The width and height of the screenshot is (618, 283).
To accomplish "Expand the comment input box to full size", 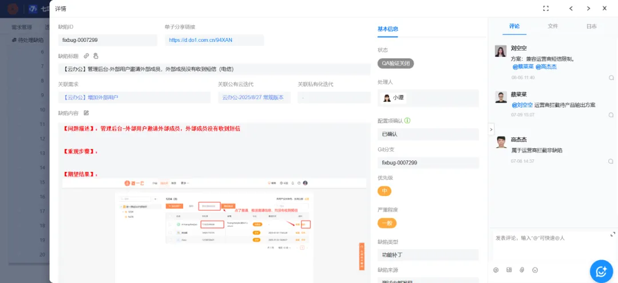I will [613, 234].
